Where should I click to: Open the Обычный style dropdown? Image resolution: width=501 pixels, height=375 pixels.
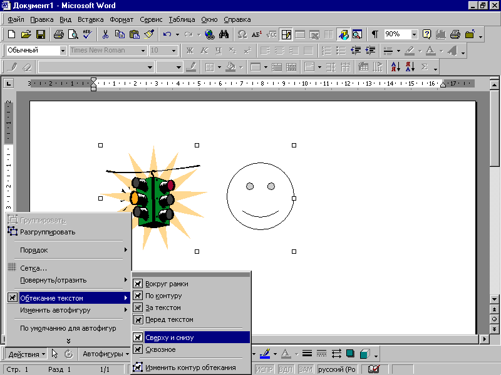tap(63, 51)
